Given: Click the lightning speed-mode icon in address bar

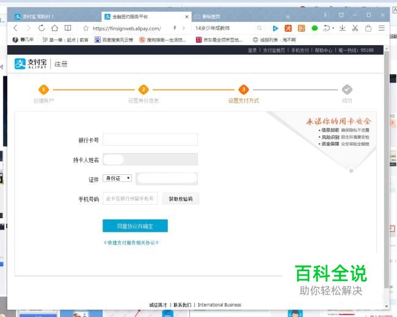Looking at the screenshot, I should click(x=175, y=28).
